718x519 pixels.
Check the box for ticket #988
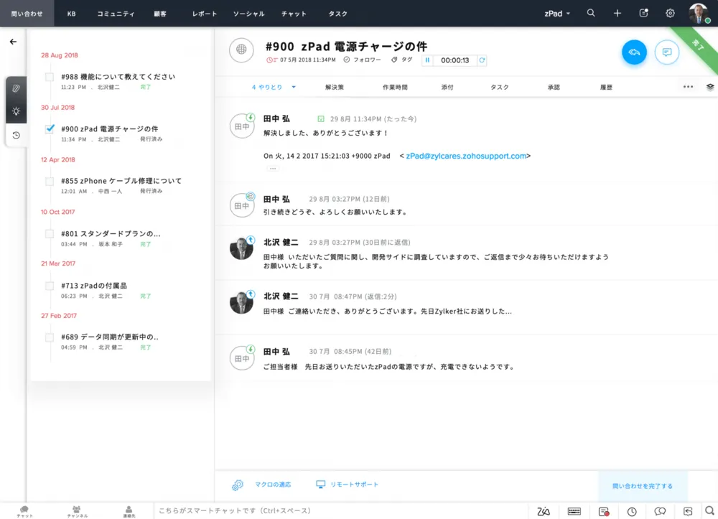[50, 77]
